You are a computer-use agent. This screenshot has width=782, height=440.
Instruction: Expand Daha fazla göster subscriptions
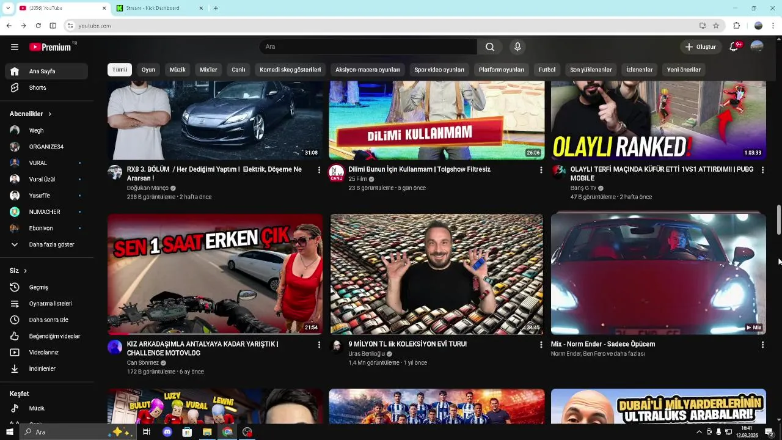(46, 244)
